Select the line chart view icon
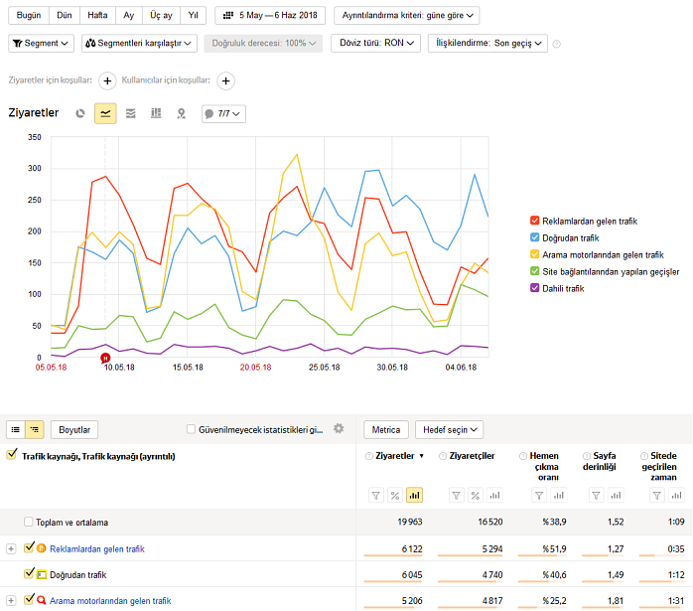Image resolution: width=693 pixels, height=611 pixels. (105, 113)
